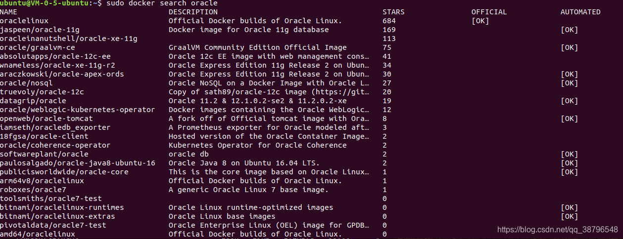Select 'iamseth/oracledb_exporter' image name

point(55,127)
